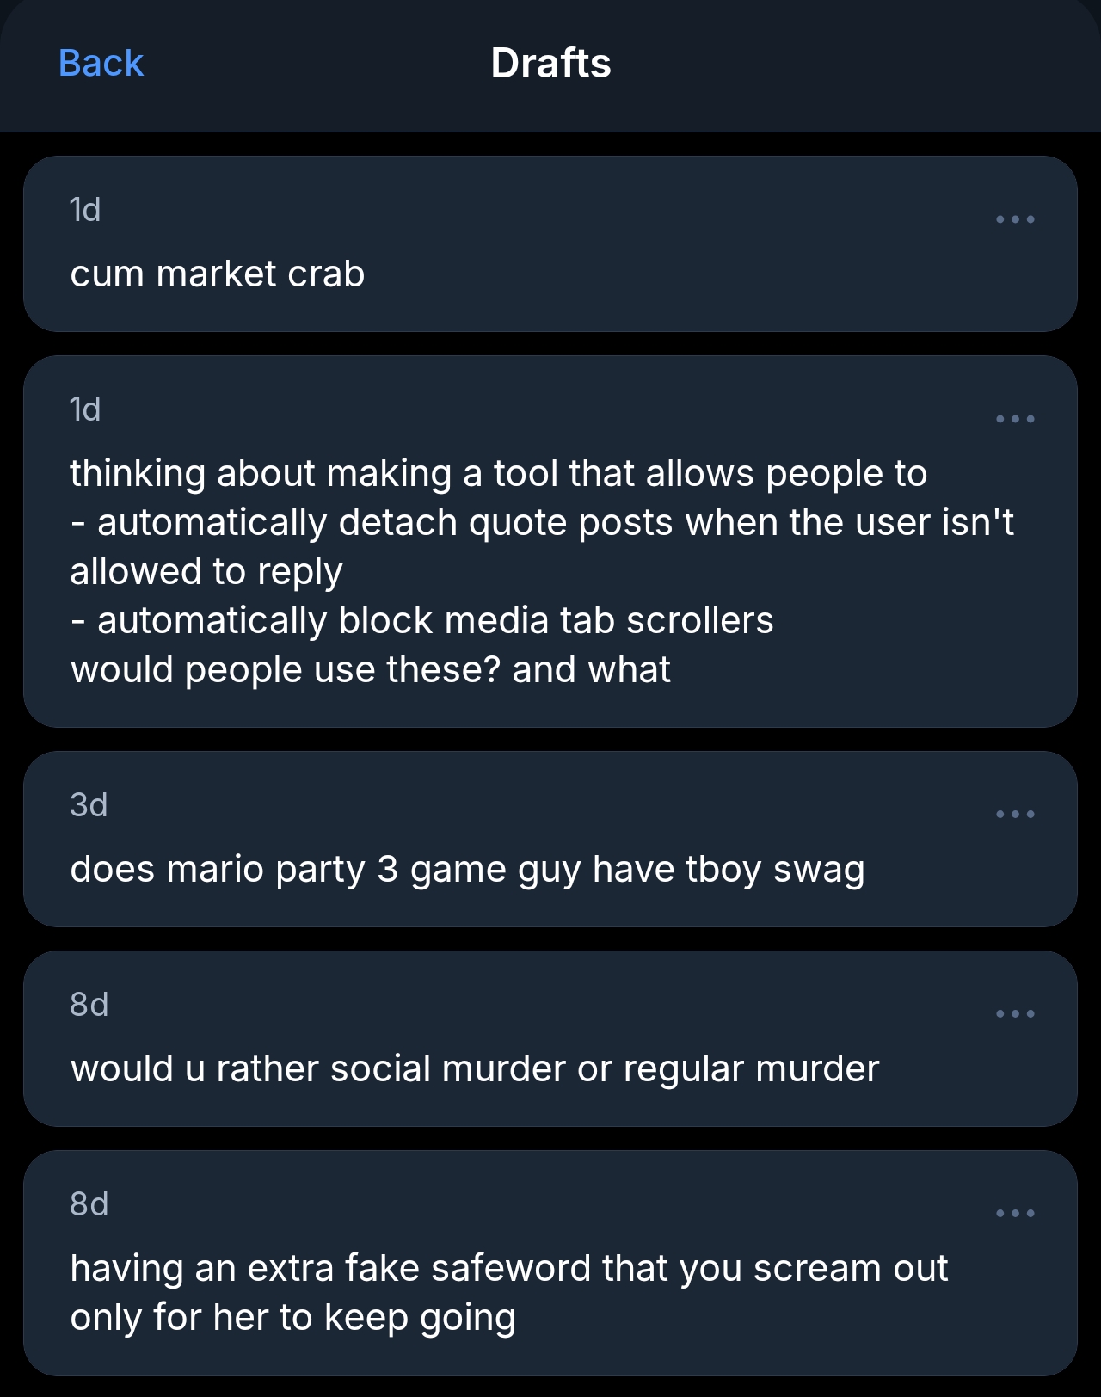Open the draft ending in "market crab"

click(218, 274)
